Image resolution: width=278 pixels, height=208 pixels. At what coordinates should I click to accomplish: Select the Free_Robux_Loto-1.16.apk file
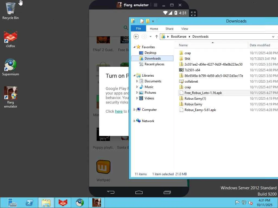click(203, 93)
